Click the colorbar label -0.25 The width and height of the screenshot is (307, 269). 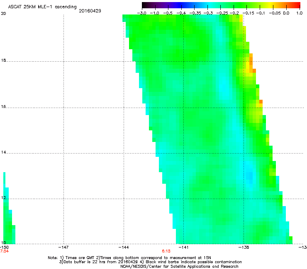222,13
